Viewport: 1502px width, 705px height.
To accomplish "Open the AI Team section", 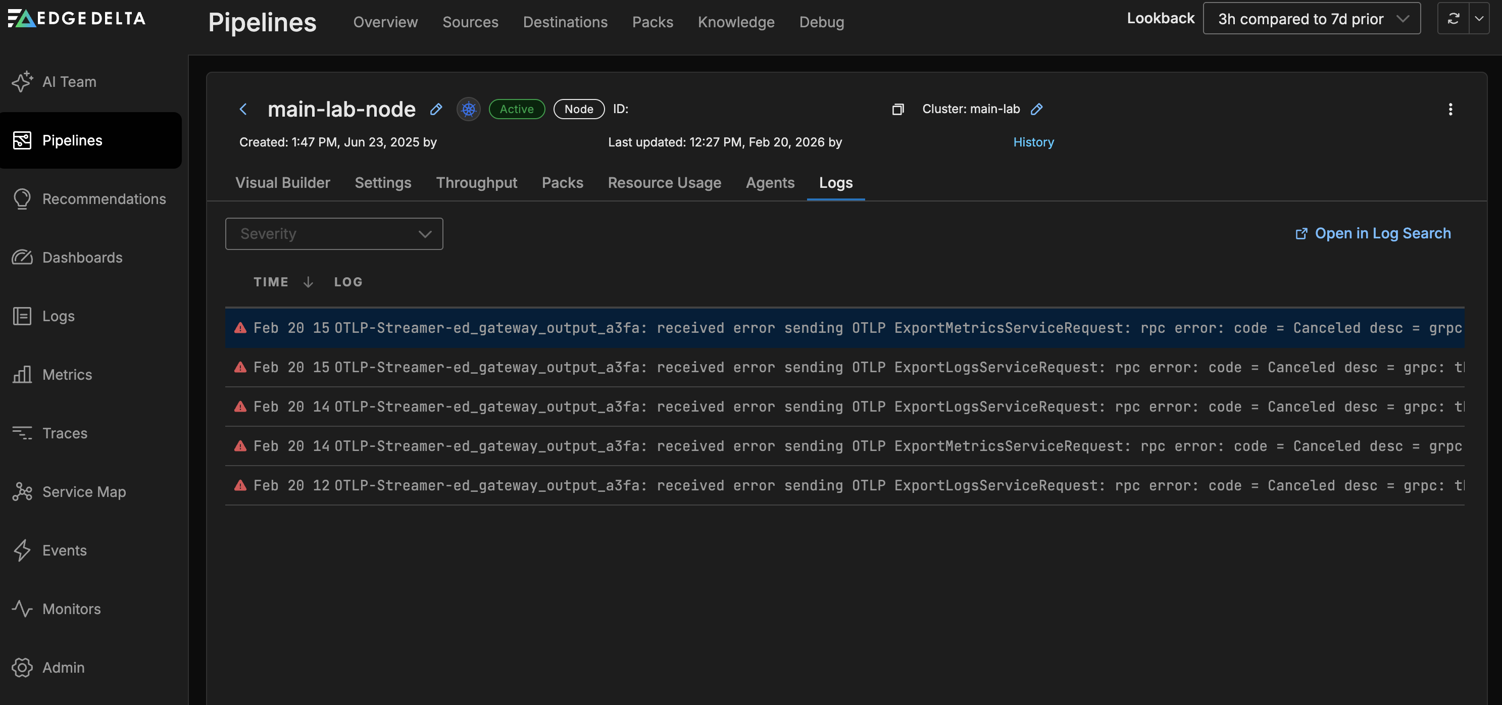I will [69, 82].
